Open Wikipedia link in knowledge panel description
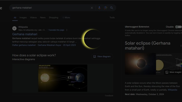 [x=172, y=90]
